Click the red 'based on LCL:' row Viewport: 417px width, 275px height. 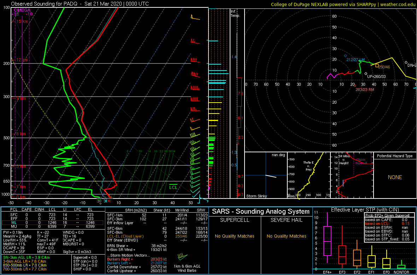pos(387,224)
